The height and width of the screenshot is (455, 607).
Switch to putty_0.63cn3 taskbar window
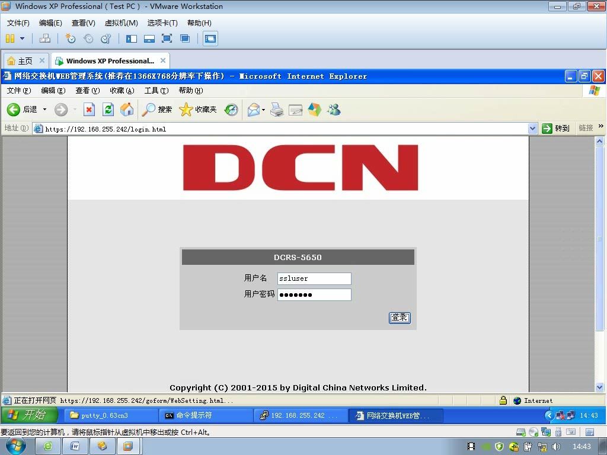click(x=110, y=415)
